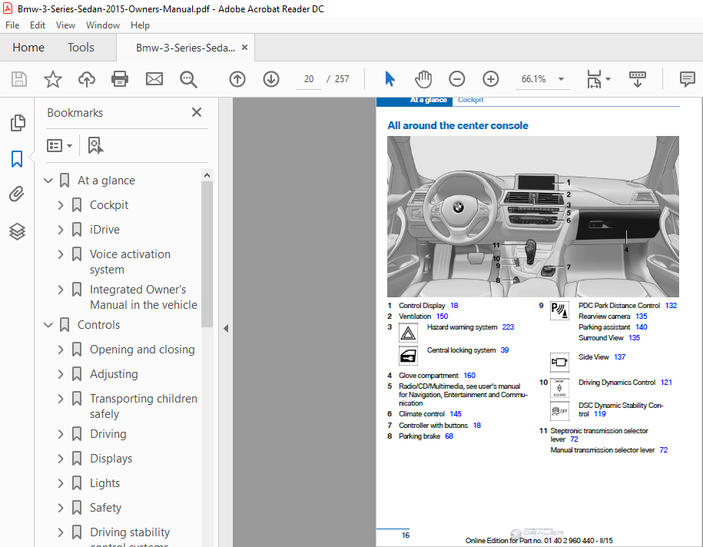Image resolution: width=703 pixels, height=547 pixels.
Task: Close the Bmw-3-Series document tab
Action: [x=245, y=47]
